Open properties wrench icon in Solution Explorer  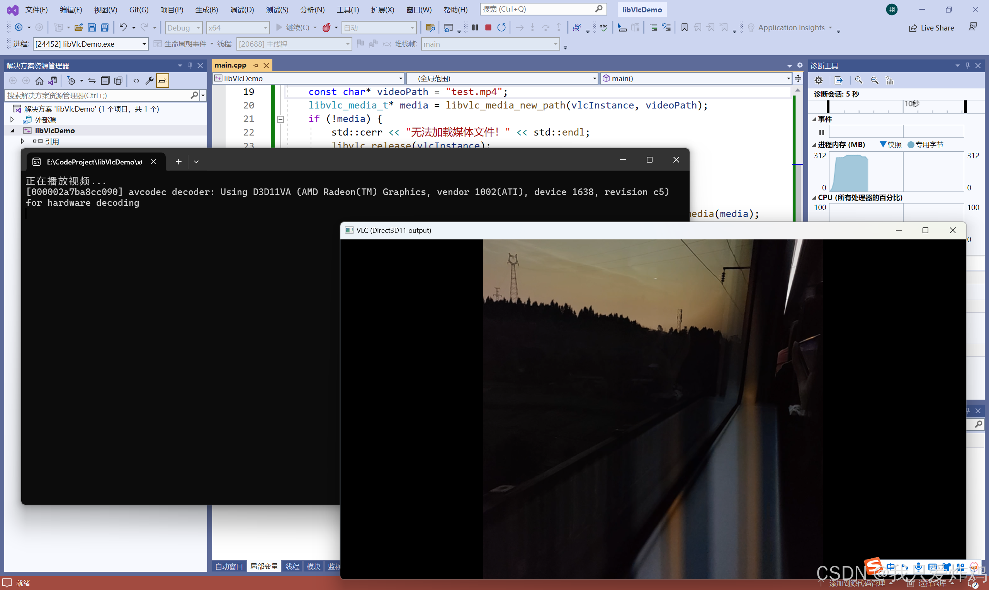point(150,81)
